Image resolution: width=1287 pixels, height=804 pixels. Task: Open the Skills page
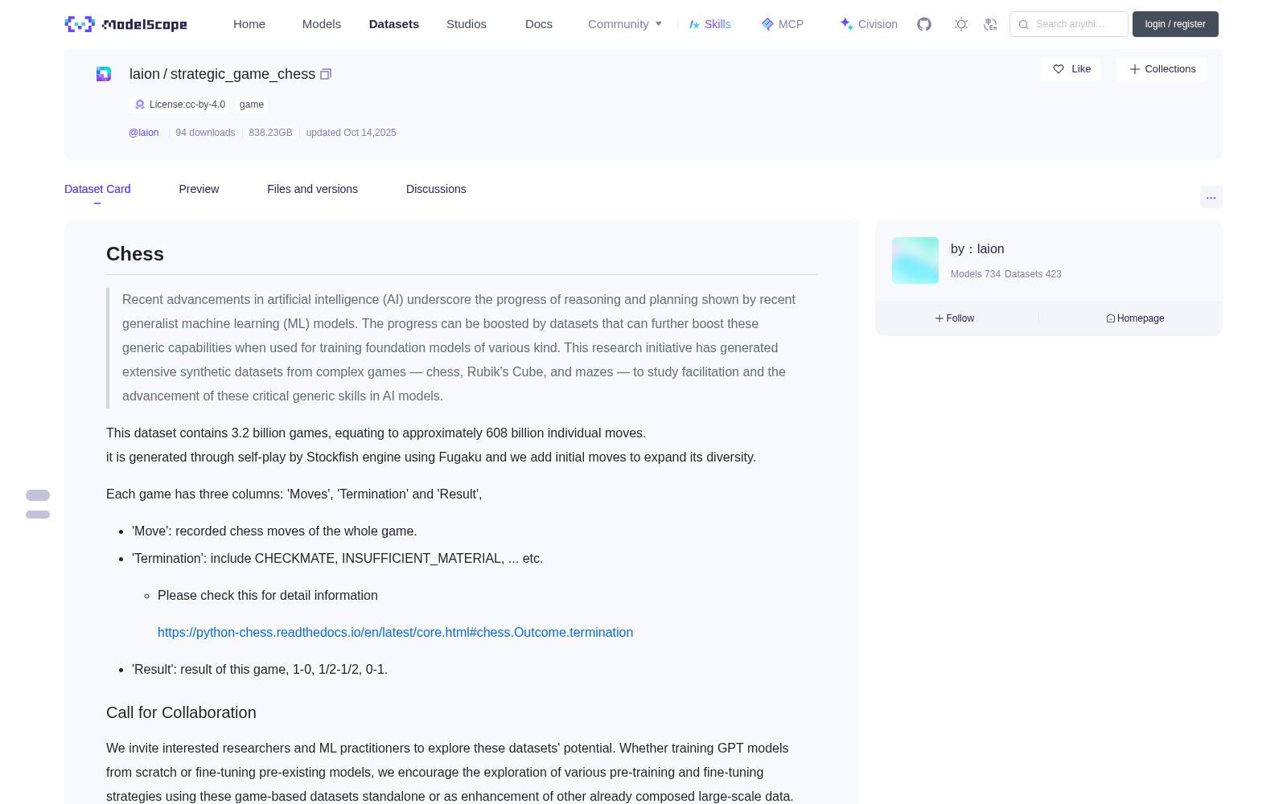[x=709, y=24]
